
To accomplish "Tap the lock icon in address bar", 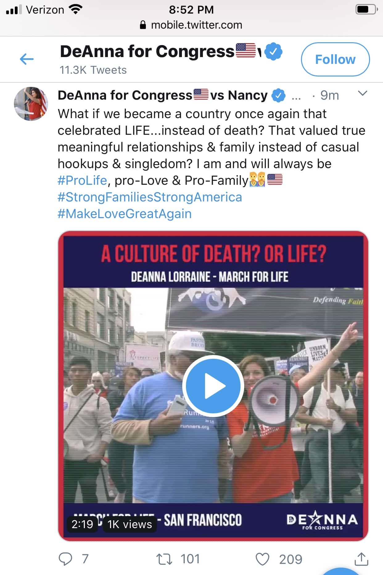I will [143, 25].
